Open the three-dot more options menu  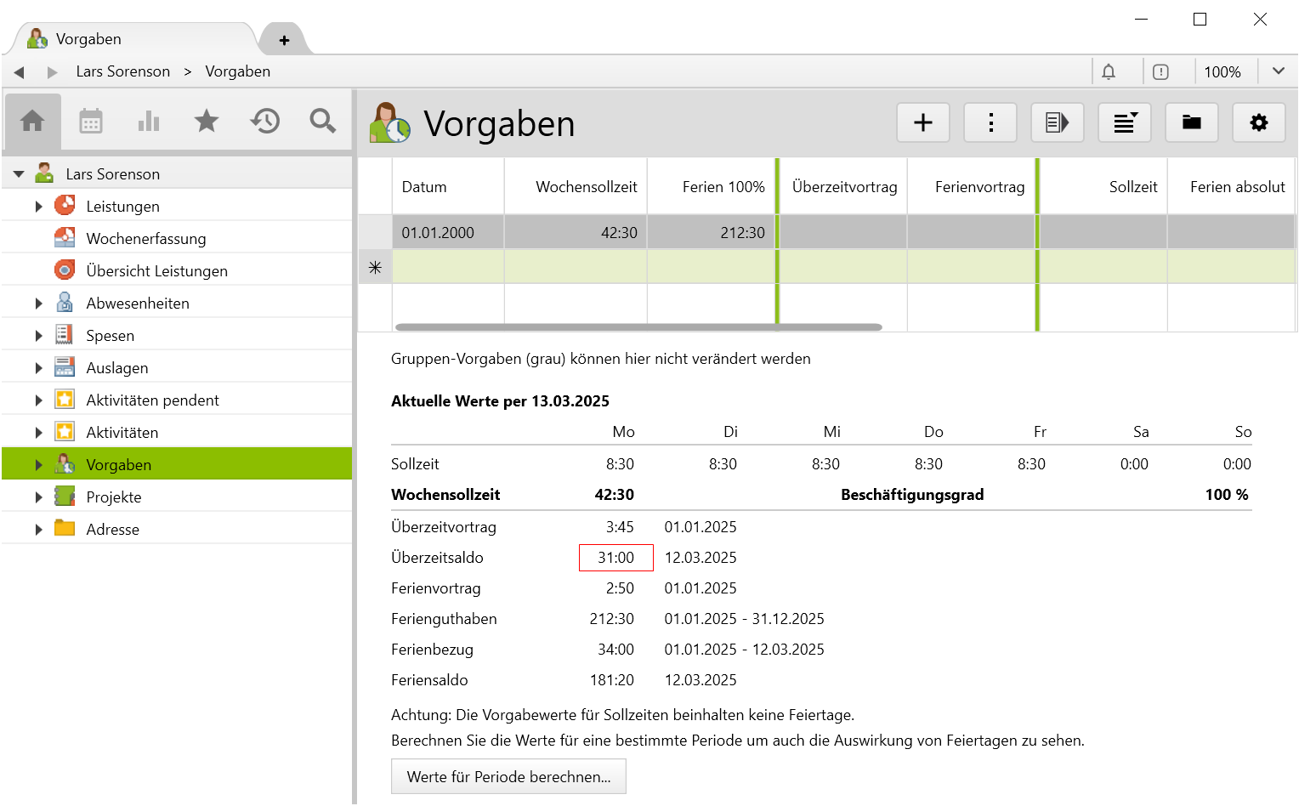[990, 123]
